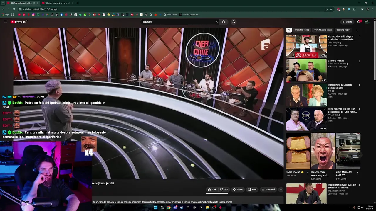This screenshot has width=376, height=211.
Task: Share the video
Action: [238, 190]
